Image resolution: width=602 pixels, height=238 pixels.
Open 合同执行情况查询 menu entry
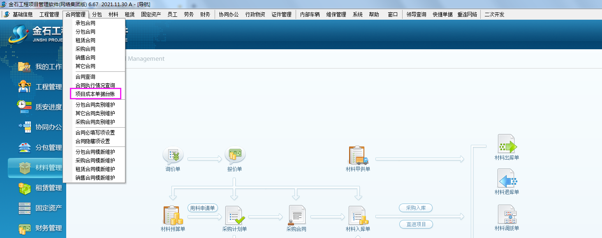(x=95, y=85)
